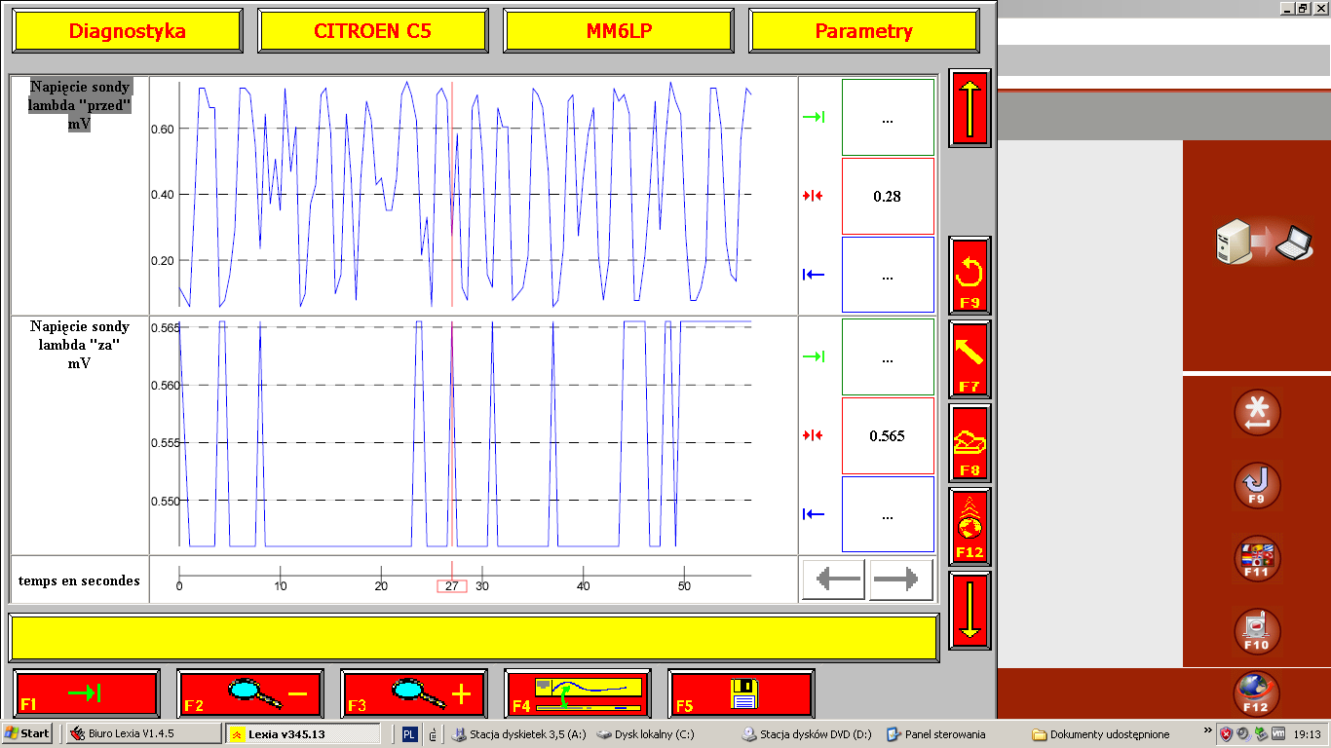Switch to Biuro Lexia V1.4.5 in taskbar
Screen dimensions: 1331x748
[x=143, y=733]
